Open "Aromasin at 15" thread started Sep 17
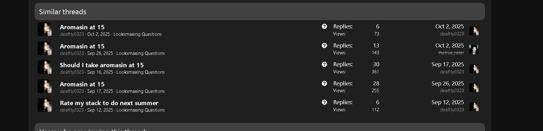 (x=82, y=84)
